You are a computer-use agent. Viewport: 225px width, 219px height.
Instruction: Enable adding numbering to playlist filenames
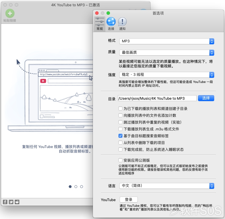coord(120,115)
